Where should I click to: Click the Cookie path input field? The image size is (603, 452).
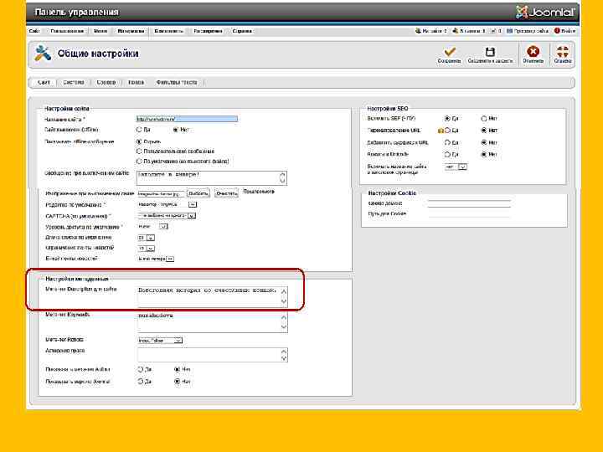tap(469, 213)
